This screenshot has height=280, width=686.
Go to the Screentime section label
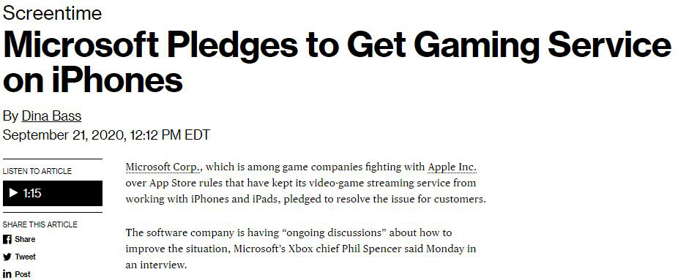tap(53, 14)
